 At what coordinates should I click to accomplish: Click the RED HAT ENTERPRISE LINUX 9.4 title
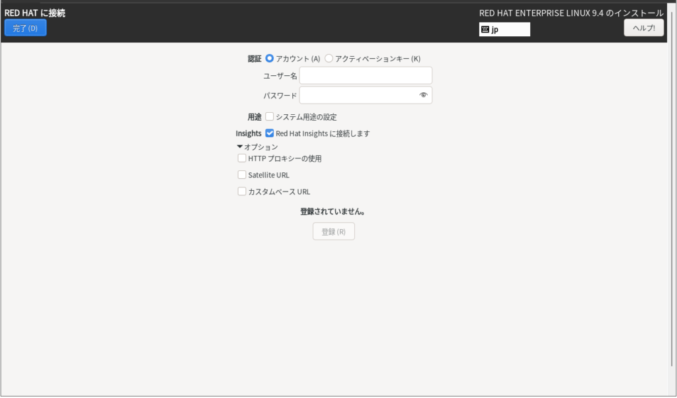[571, 13]
